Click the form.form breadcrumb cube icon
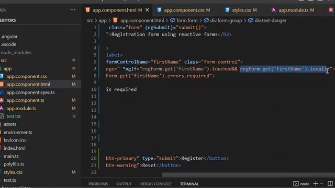 (172, 20)
